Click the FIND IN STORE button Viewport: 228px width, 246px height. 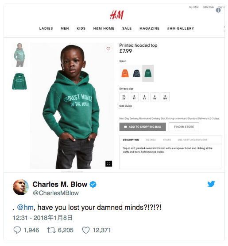pos(184,127)
